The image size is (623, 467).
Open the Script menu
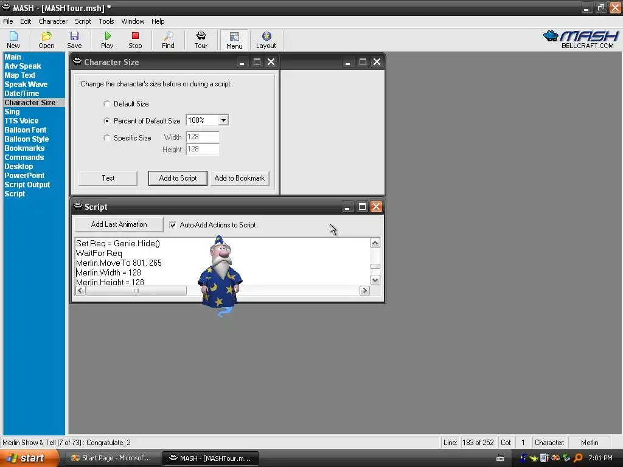tap(83, 21)
